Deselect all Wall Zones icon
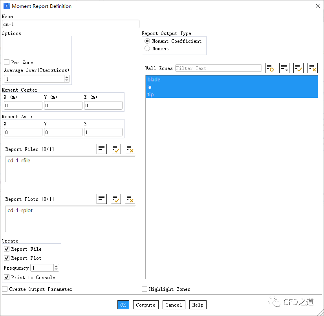 (x=313, y=68)
